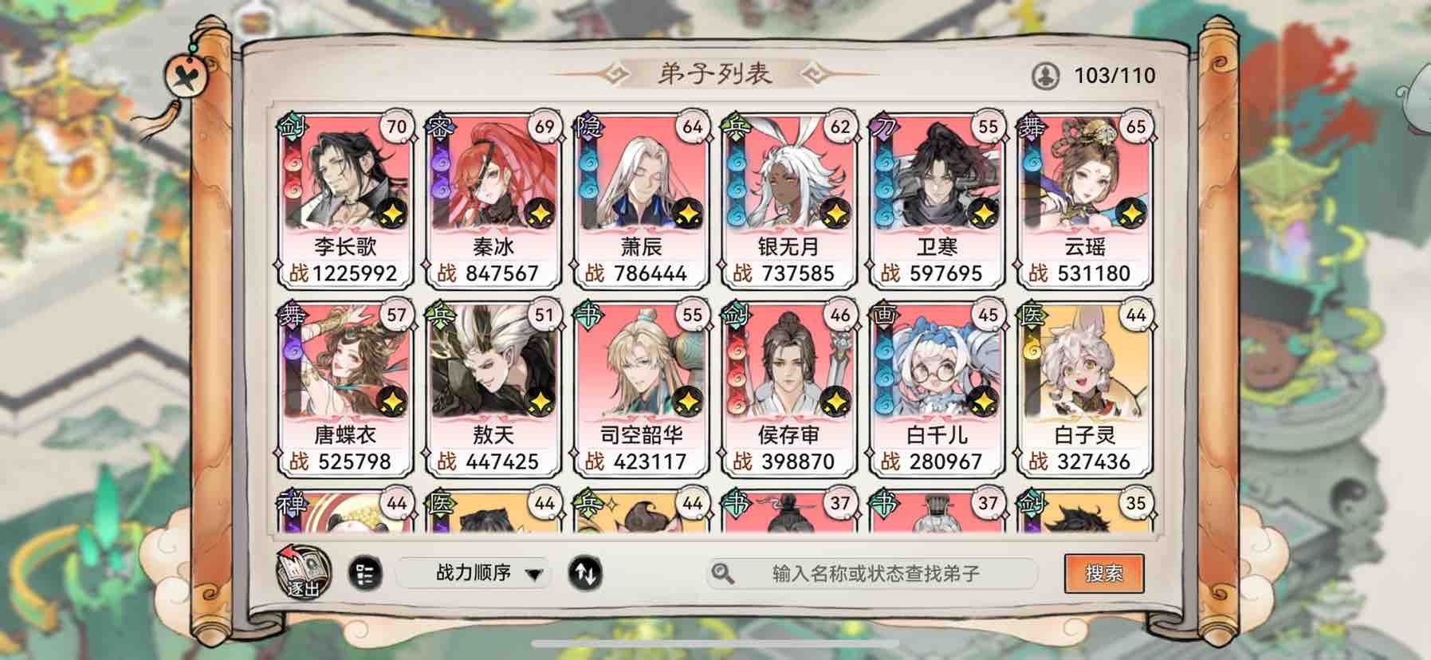The height and width of the screenshot is (660, 1431).
Task: Expand the 战力顺序 sort dropdown
Action: coord(474,573)
